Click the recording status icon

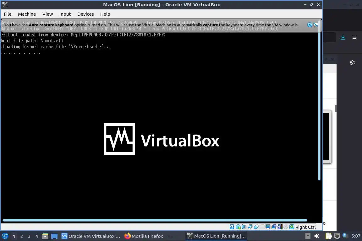click(x=274, y=227)
